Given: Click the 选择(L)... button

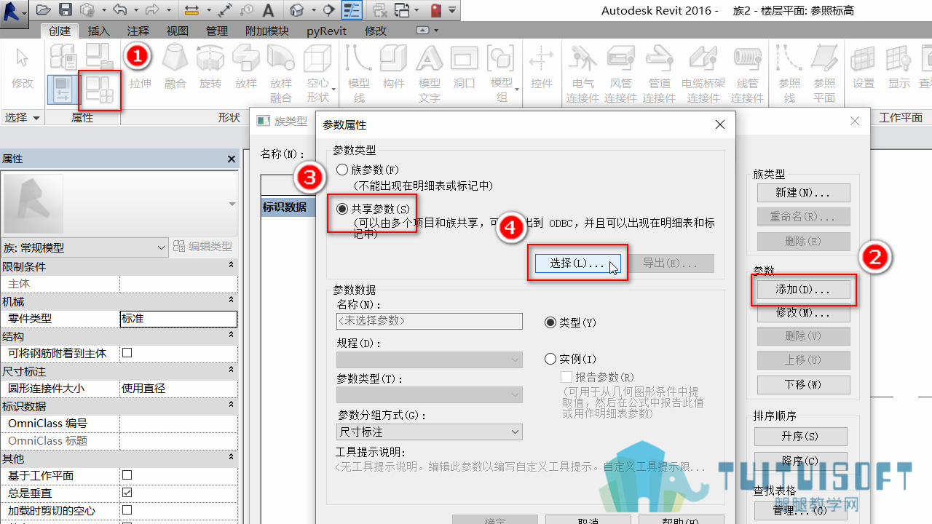Looking at the screenshot, I should (x=577, y=263).
